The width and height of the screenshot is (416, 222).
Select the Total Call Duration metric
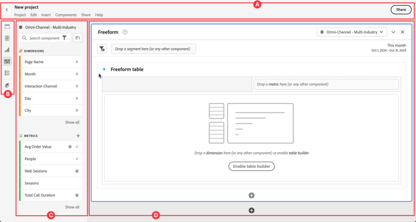click(x=51, y=195)
